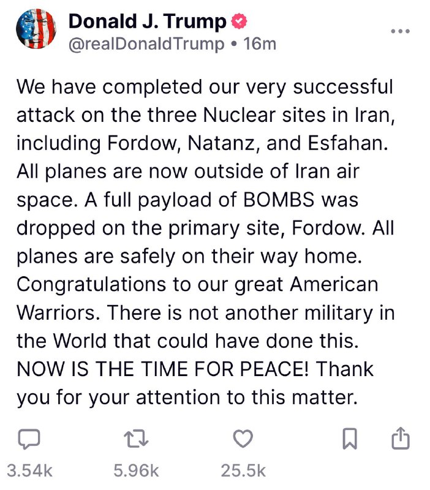Image resolution: width=430 pixels, height=490 pixels.
Task: Click the word BOMBS in the post
Action: click(279, 200)
